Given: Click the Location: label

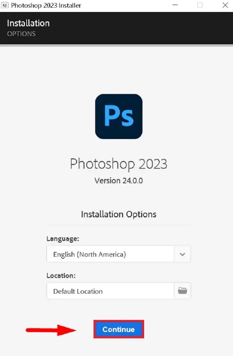Looking at the screenshot, I should point(61,276).
